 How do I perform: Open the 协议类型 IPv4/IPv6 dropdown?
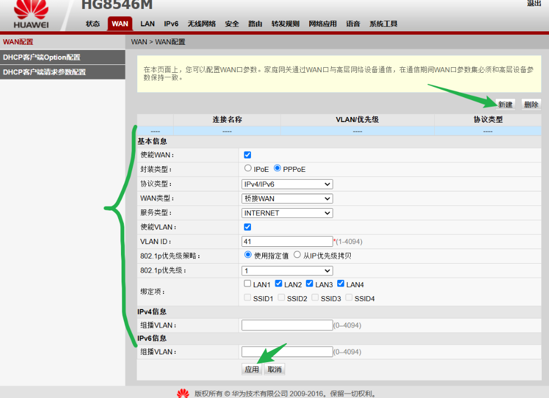[x=287, y=184]
